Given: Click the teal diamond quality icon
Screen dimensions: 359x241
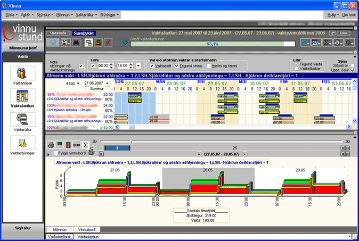Looking at the screenshot, I should (x=125, y=43).
